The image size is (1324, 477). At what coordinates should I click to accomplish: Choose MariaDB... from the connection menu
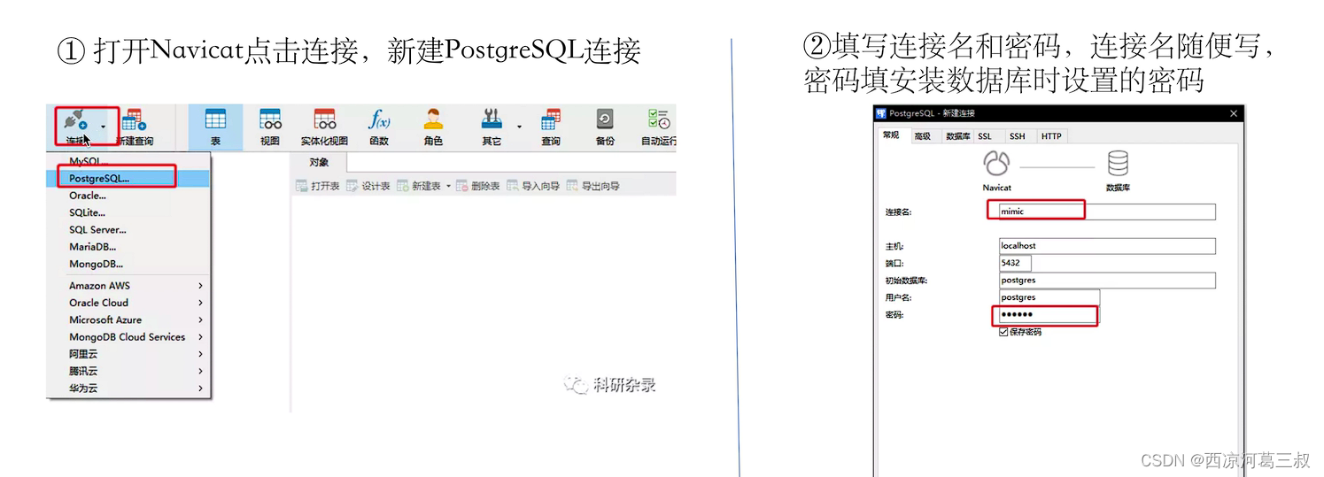pos(128,247)
